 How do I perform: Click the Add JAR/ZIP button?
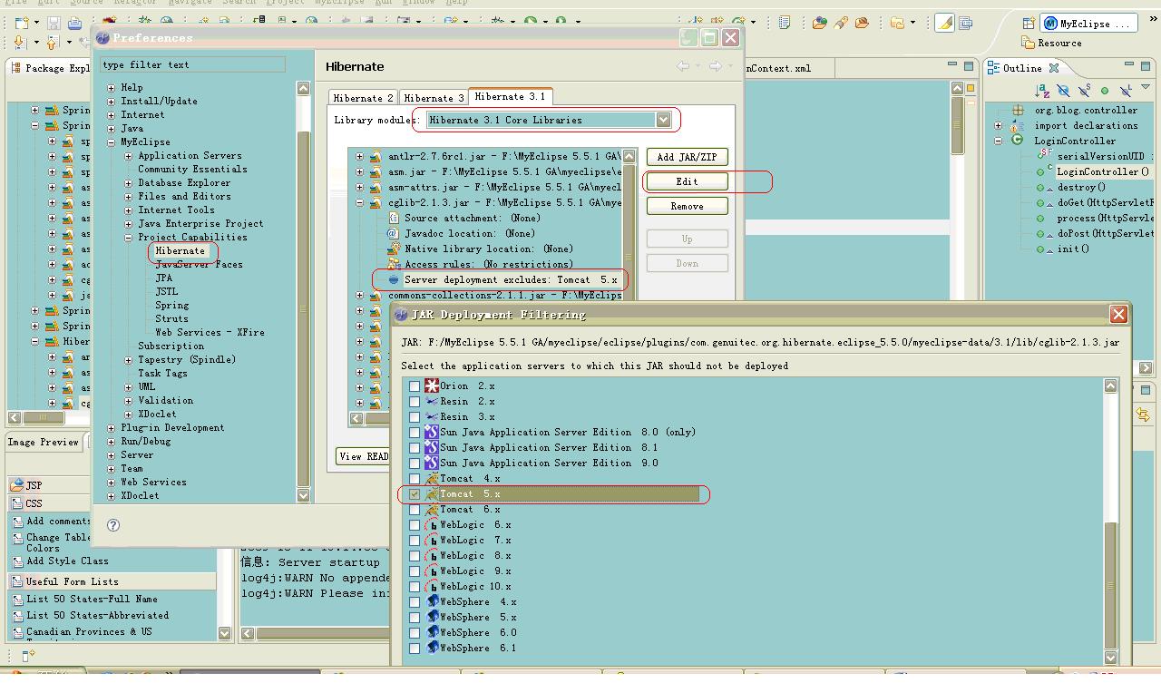[687, 157]
